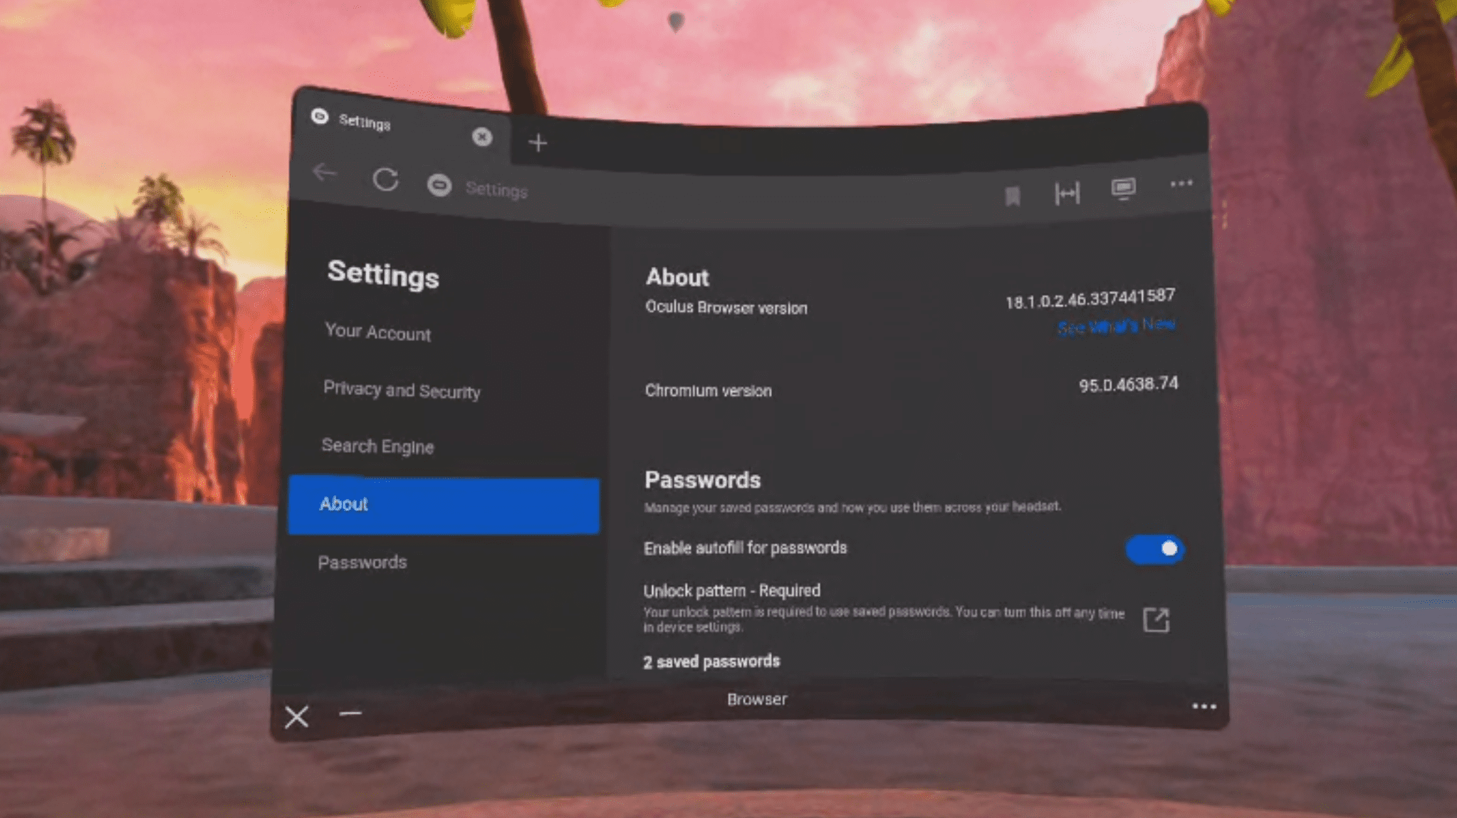Click the reload/refresh page icon
This screenshot has height=818, width=1457.
385,180
